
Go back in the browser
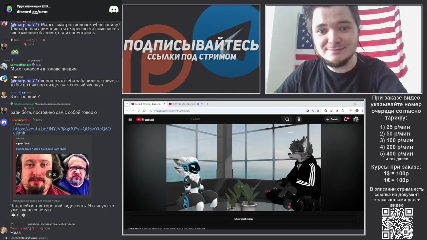pos(127,111)
